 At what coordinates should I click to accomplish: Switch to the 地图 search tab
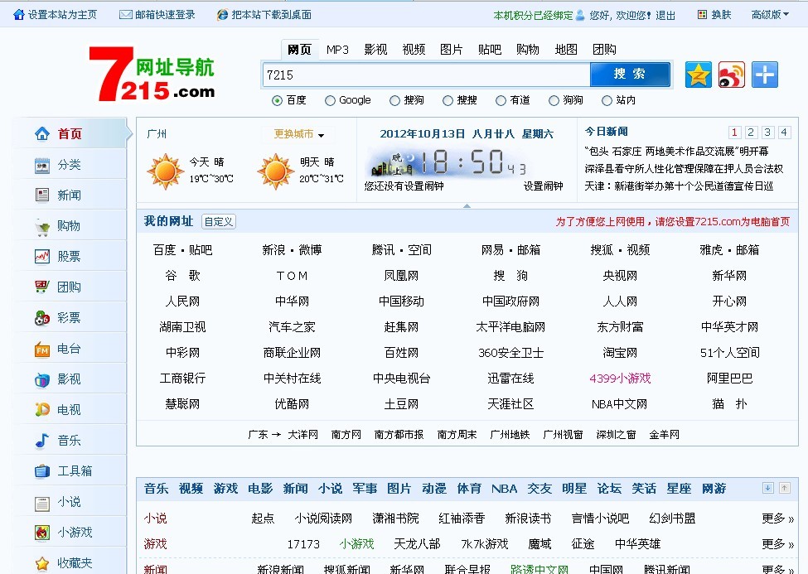pyautogui.click(x=566, y=50)
